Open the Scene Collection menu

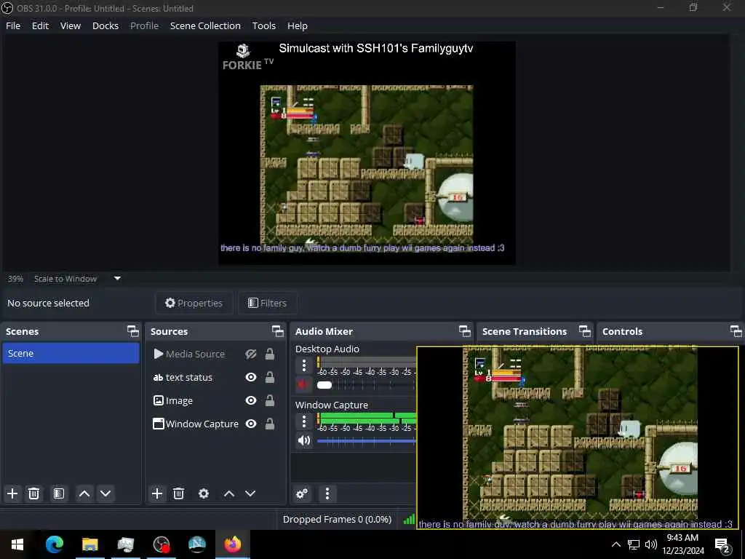pos(205,25)
